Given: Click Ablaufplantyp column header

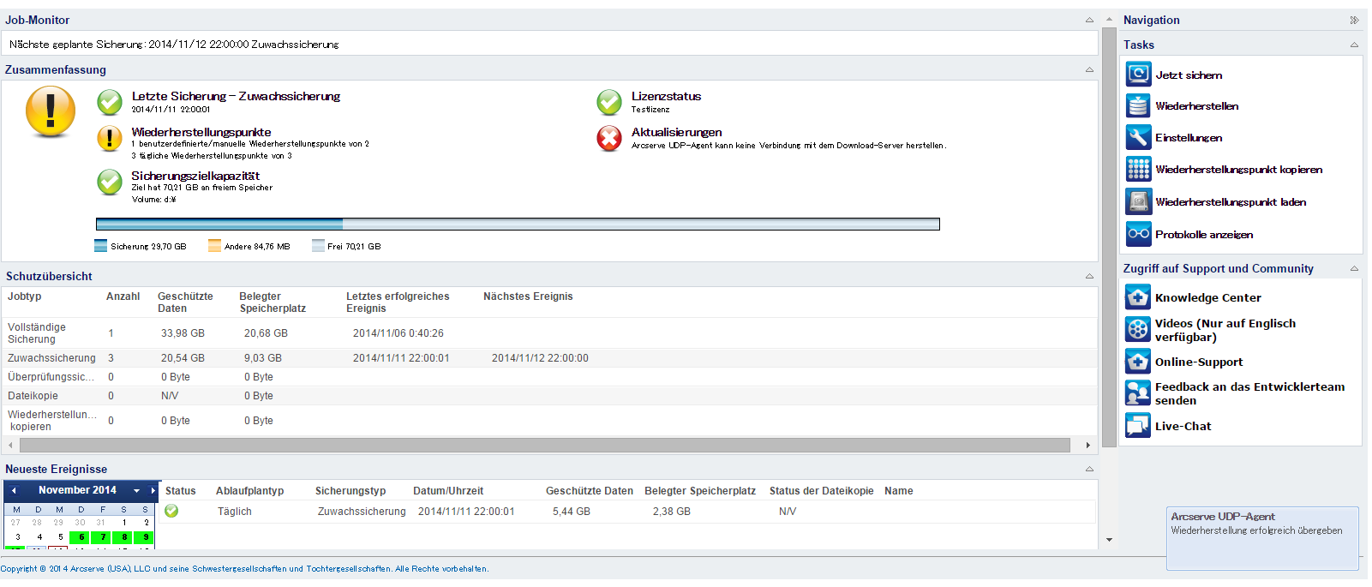Looking at the screenshot, I should 249,491.
